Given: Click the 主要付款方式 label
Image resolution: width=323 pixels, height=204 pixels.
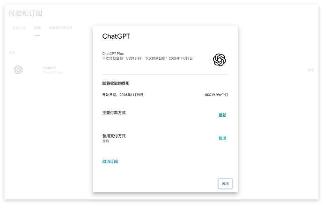Looking at the screenshot, I should coord(114,113).
